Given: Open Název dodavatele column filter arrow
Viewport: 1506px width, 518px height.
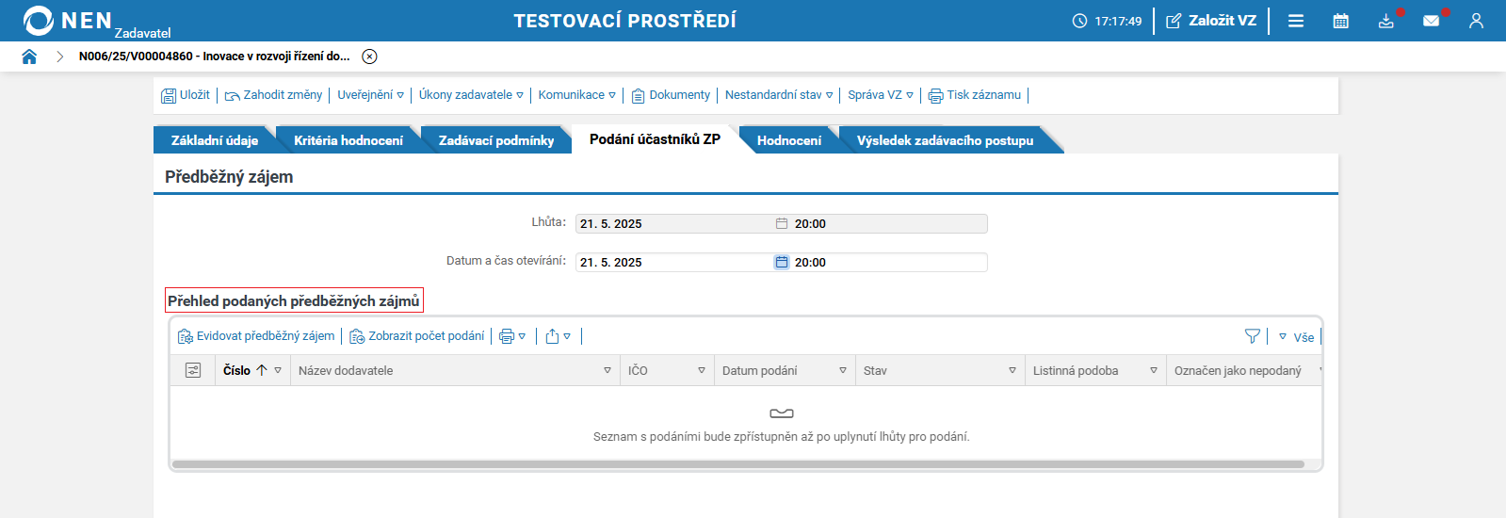Looking at the screenshot, I should click(x=607, y=370).
